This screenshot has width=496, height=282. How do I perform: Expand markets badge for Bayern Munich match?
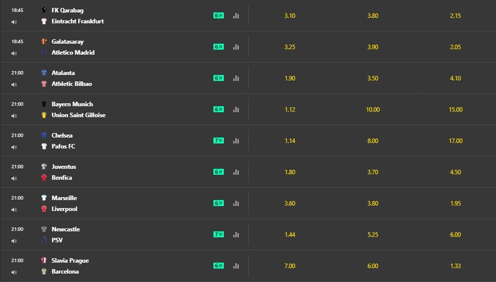click(x=218, y=109)
